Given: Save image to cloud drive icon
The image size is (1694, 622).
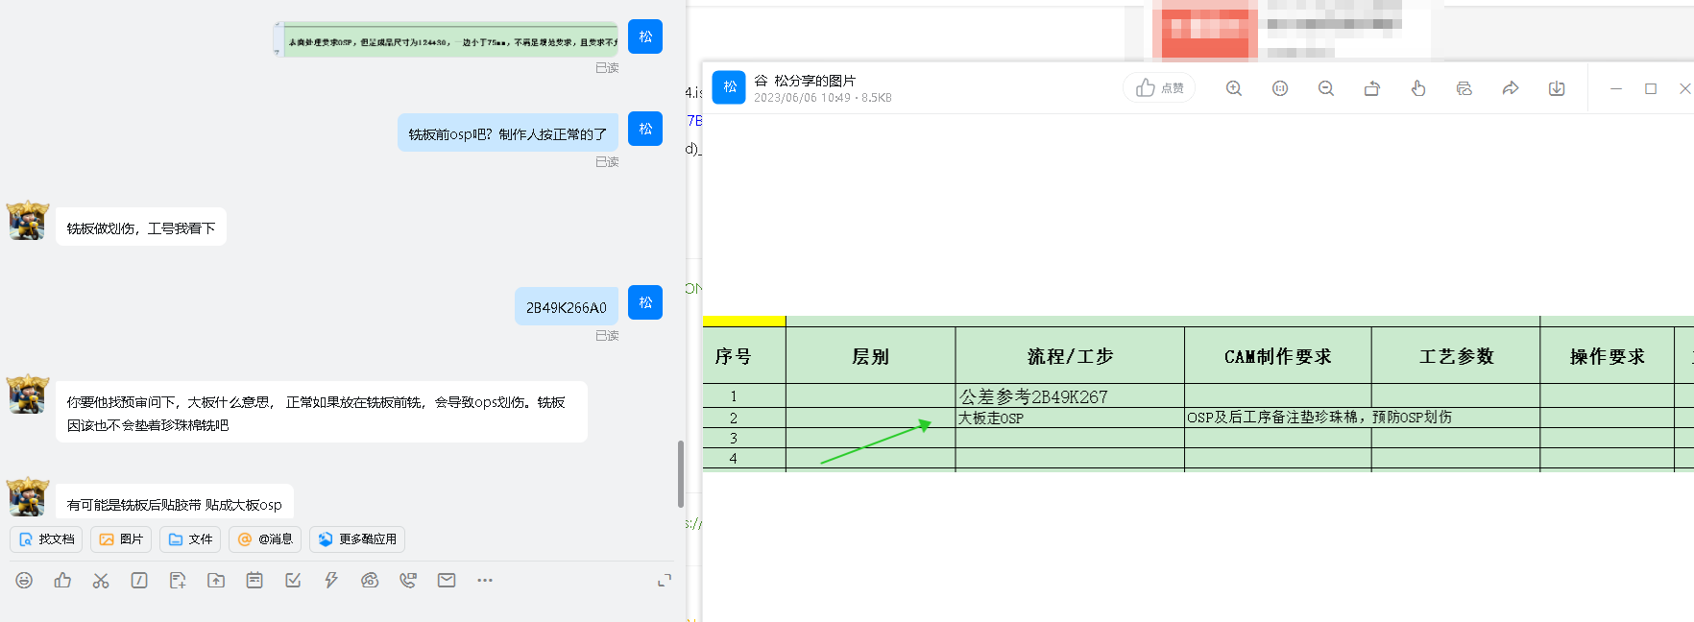Looking at the screenshot, I should (x=1464, y=88).
